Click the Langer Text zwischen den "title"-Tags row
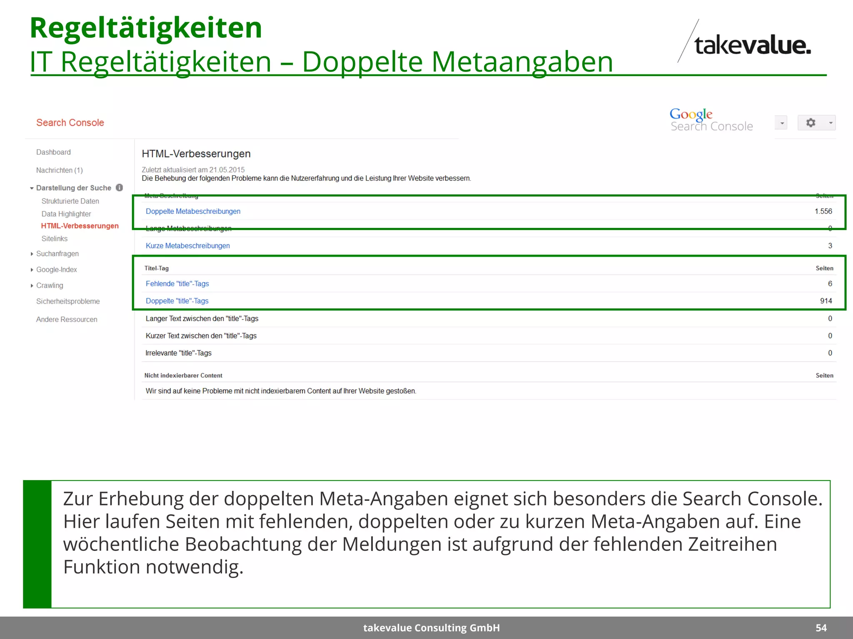The height and width of the screenshot is (639, 853). [x=489, y=319]
